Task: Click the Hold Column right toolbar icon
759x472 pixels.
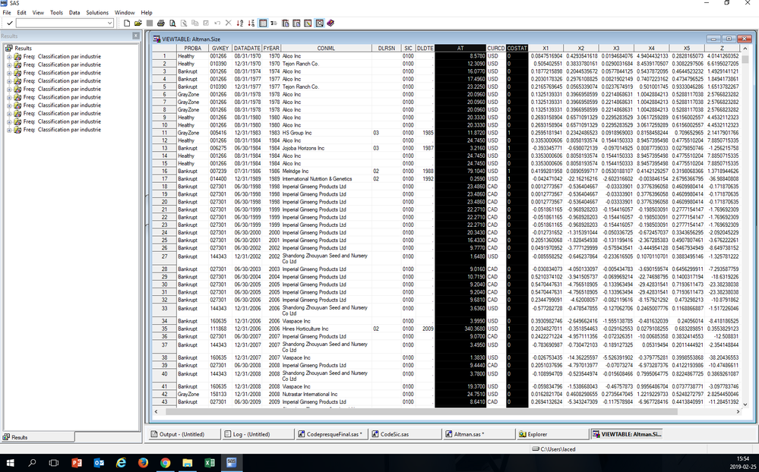Action: (x=296, y=24)
